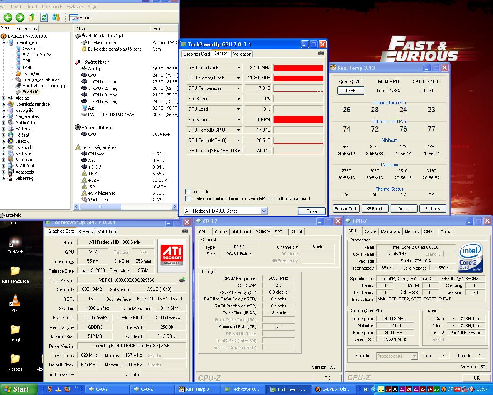
Task: Open the About tab in CPU-Z CPU window
Action: pos(446,231)
